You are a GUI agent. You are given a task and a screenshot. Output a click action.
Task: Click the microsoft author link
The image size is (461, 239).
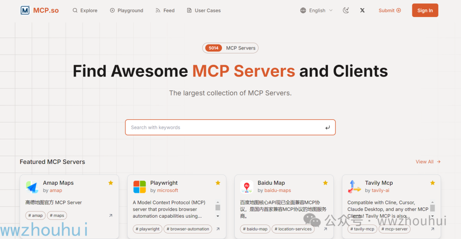[x=168, y=190]
